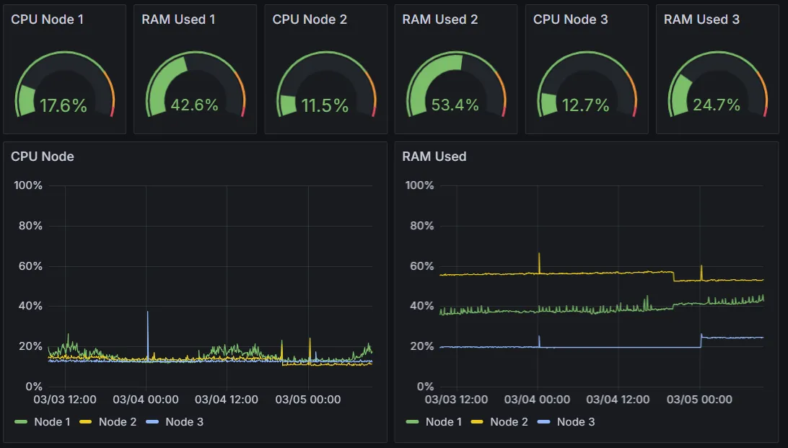
Task: Click the CPU Node time series graph title
Action: [42, 157]
